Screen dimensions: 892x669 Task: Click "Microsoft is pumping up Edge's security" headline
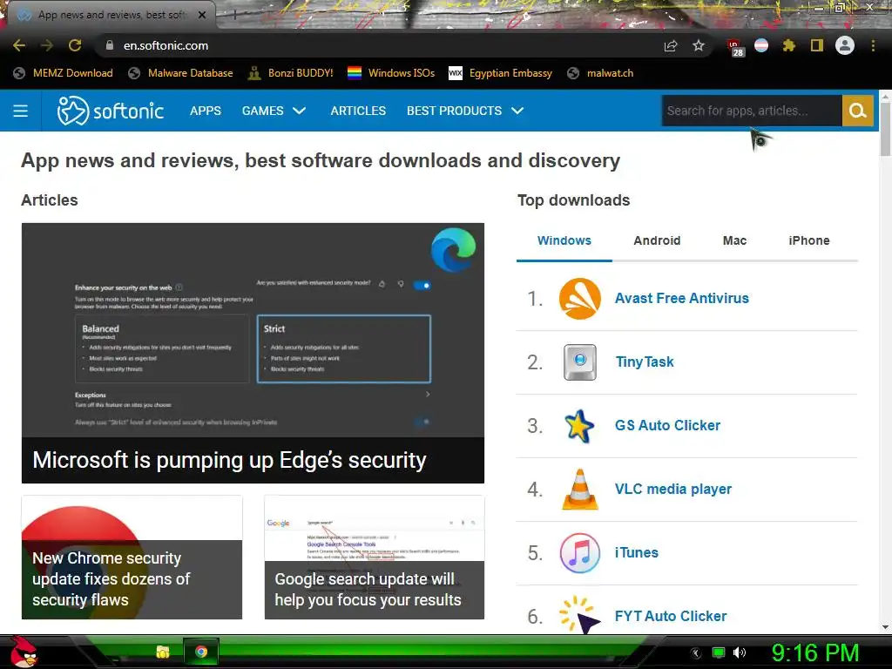(229, 460)
